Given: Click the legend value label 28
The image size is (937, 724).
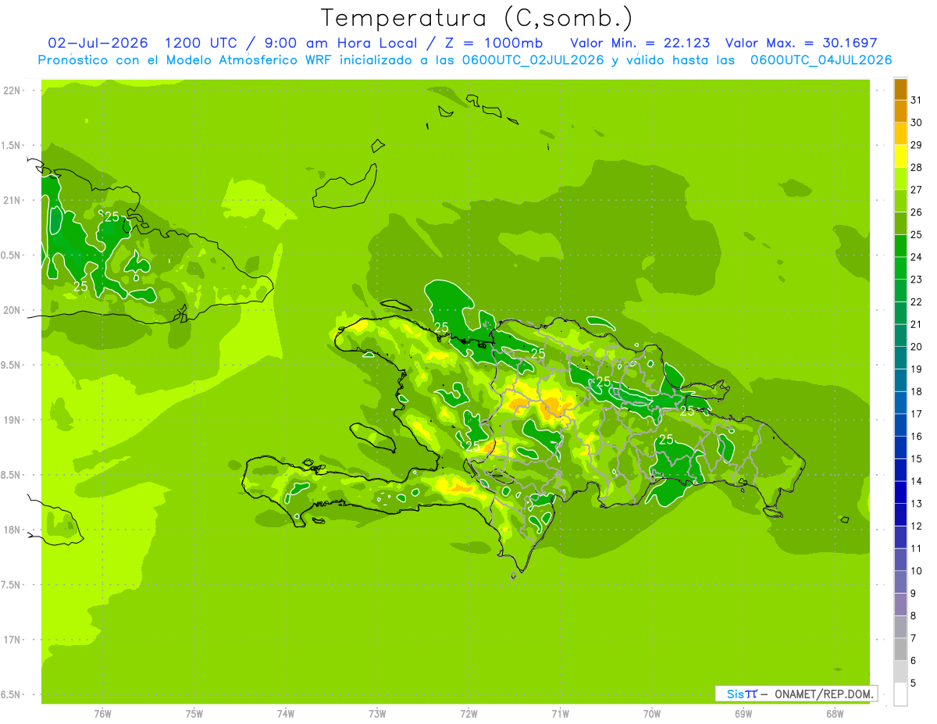Looking at the screenshot, I should click(x=916, y=167).
